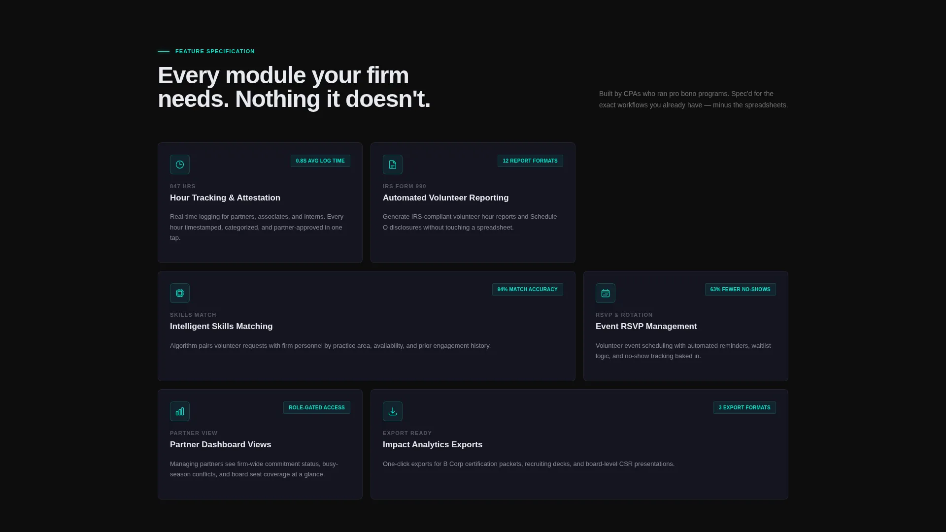This screenshot has height=532, width=946.
Task: Select the 63% FEWER NO-SHOWS badge
Action: pyautogui.click(x=740, y=290)
